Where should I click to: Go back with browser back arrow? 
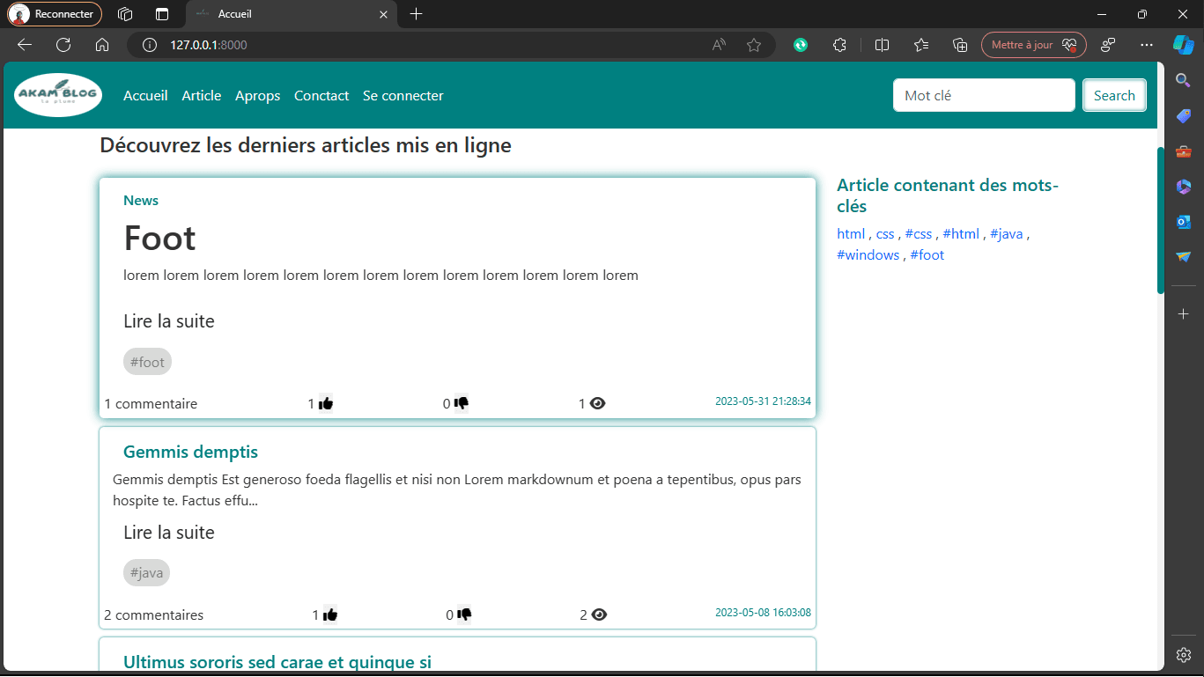click(25, 45)
